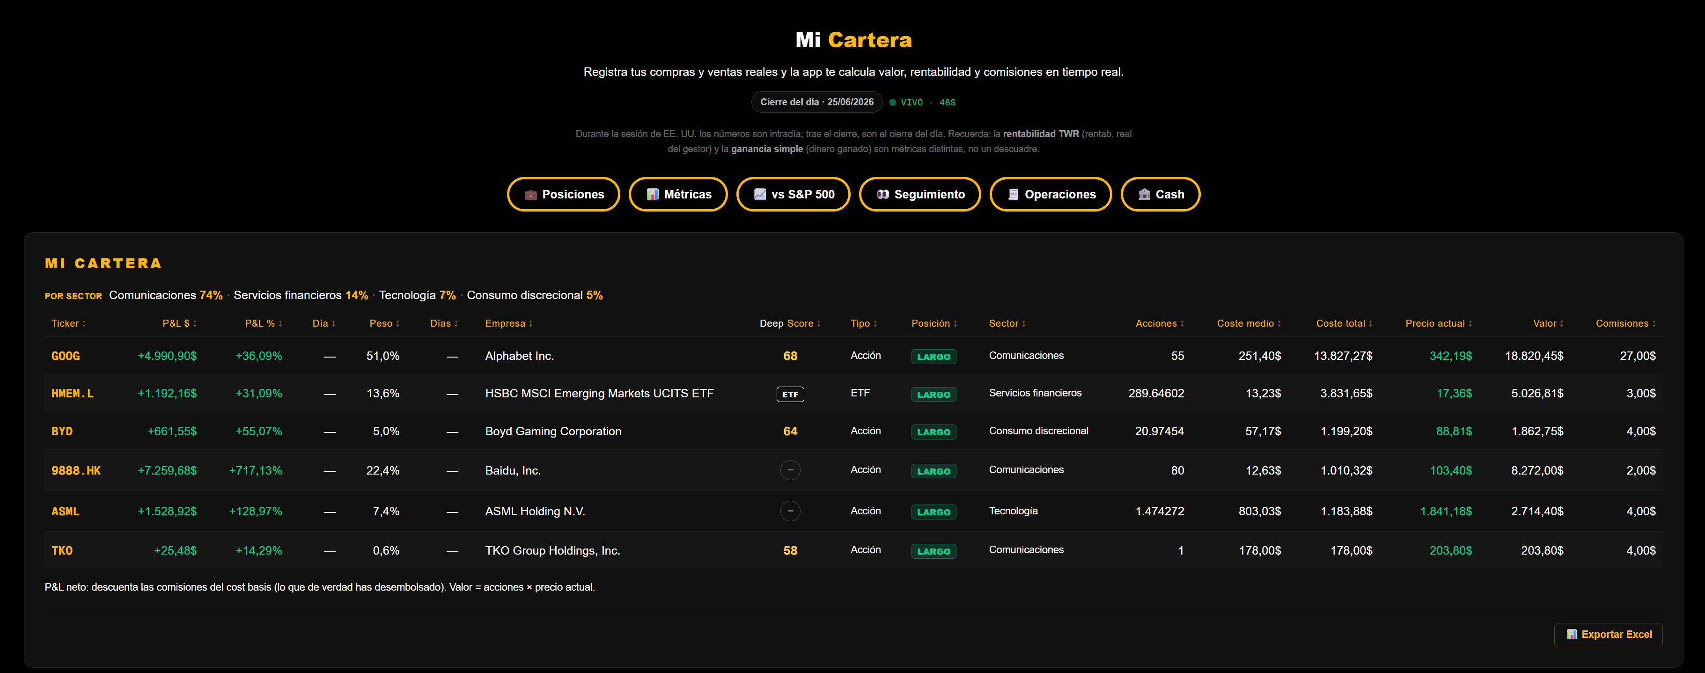Open the Operaciones tab
1705x673 pixels.
point(1051,194)
